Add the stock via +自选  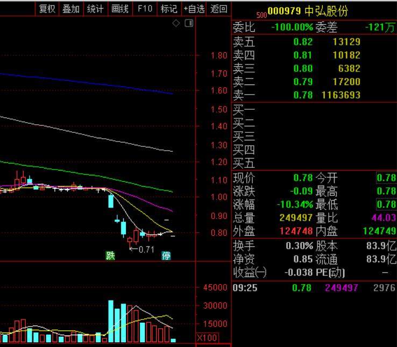point(194,9)
